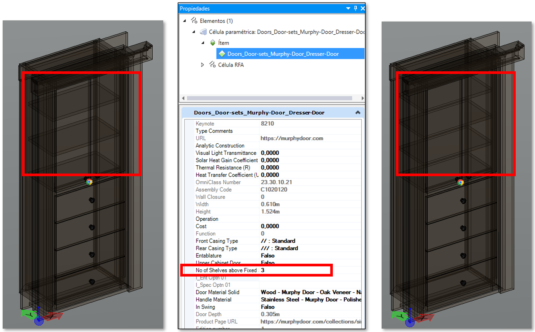Viewport: 535px width, 332px height.
Task: Click the In Swing value Falso
Action: tap(267, 307)
